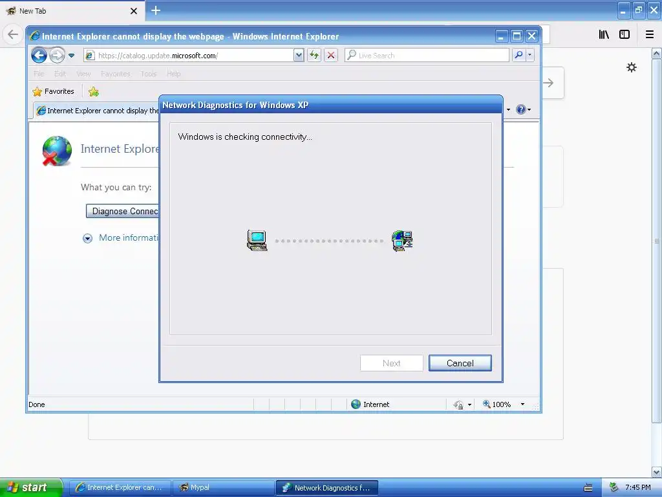The width and height of the screenshot is (662, 497).
Task: Click the 100% zoom level button
Action: (497, 404)
